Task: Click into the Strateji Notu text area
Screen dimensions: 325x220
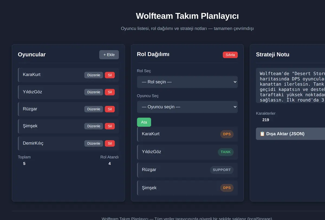Action: tap(290, 85)
